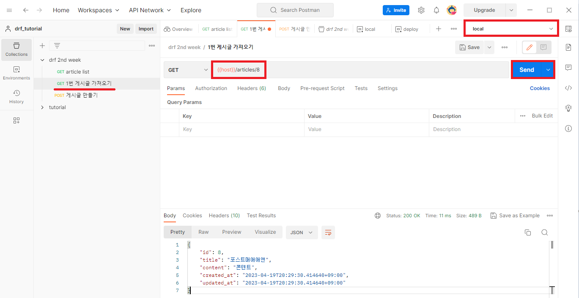Image resolution: width=579 pixels, height=298 pixels.
Task: Open the settings gear icon
Action: 421,10
